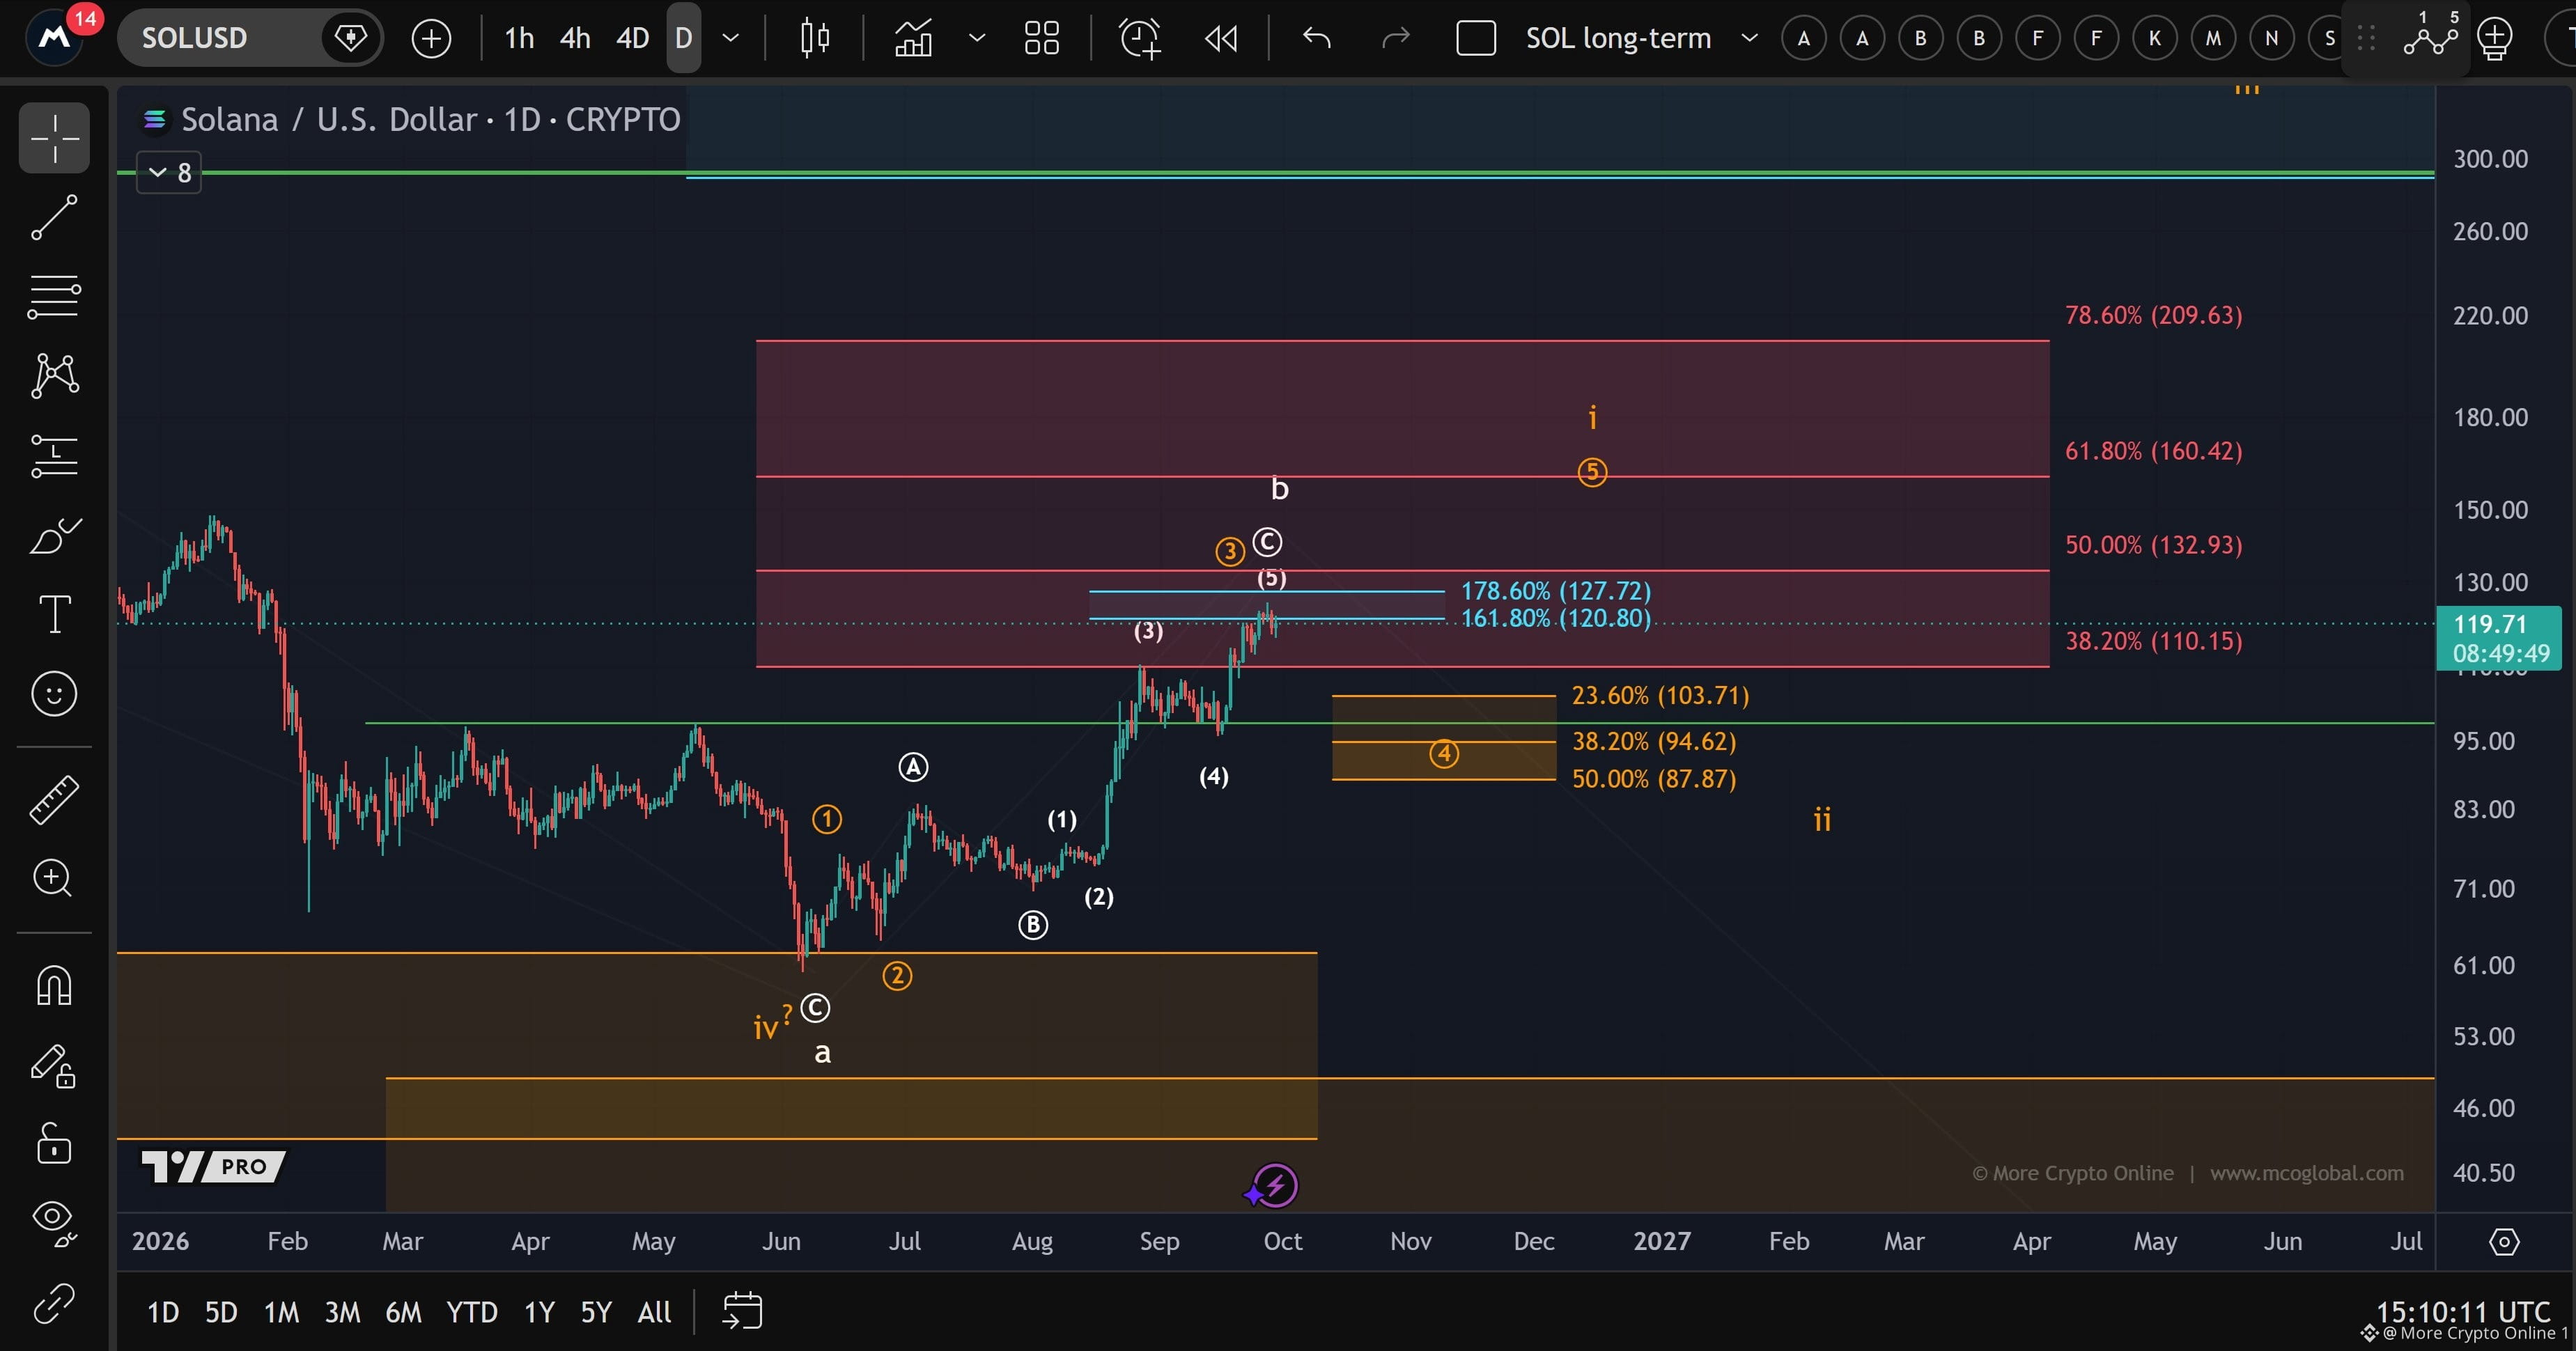This screenshot has width=2576, height=1351.
Task: Open the go-to-date calendar button
Action: point(742,1311)
